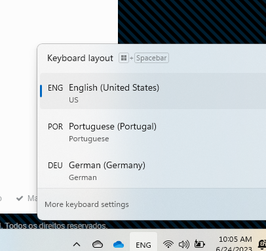Viewport: 266px width, 251px height.
Task: Open the blue OneDrive tray icon
Action: coord(119,244)
